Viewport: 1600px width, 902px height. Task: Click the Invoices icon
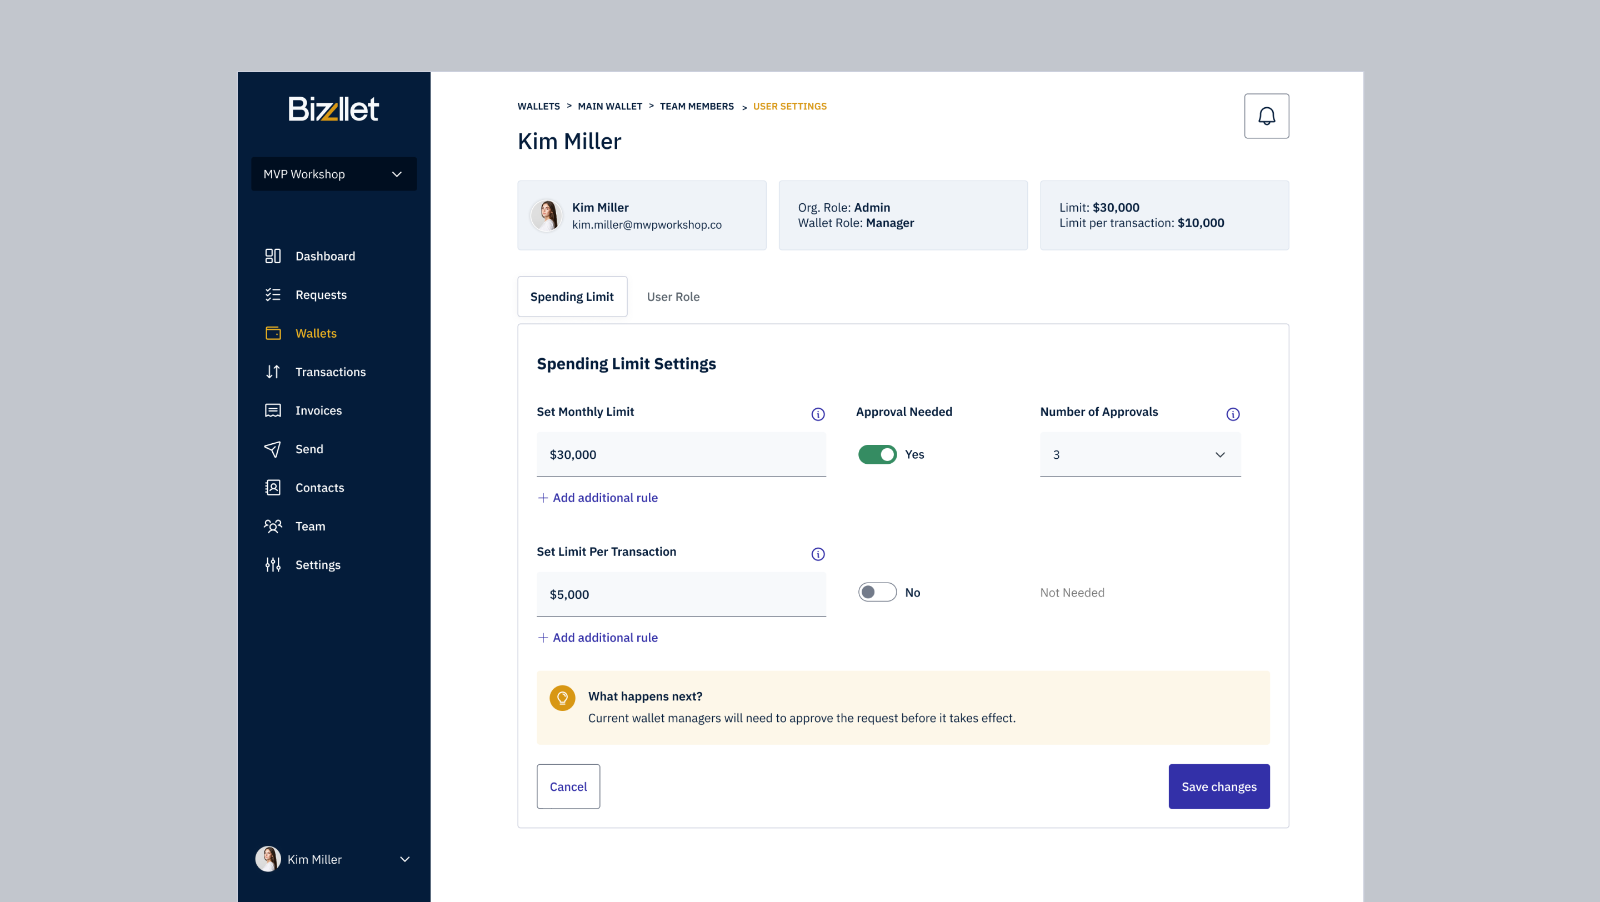(273, 410)
